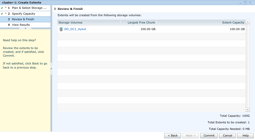
Task: Select step 4 View Results
Action: coord(25,25)
